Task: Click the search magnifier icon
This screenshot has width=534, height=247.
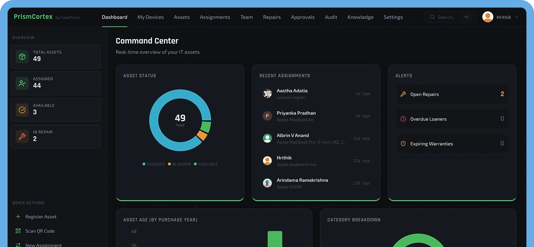Action: (432, 17)
